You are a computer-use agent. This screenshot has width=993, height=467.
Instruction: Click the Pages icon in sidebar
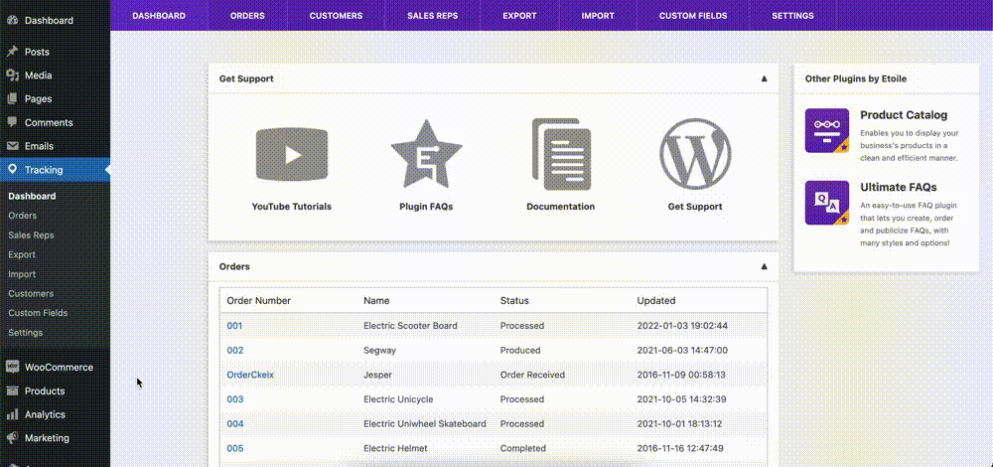(12, 98)
